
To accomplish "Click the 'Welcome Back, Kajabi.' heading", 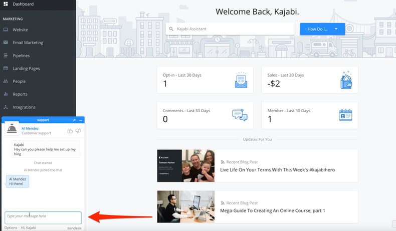I will pyautogui.click(x=257, y=12).
